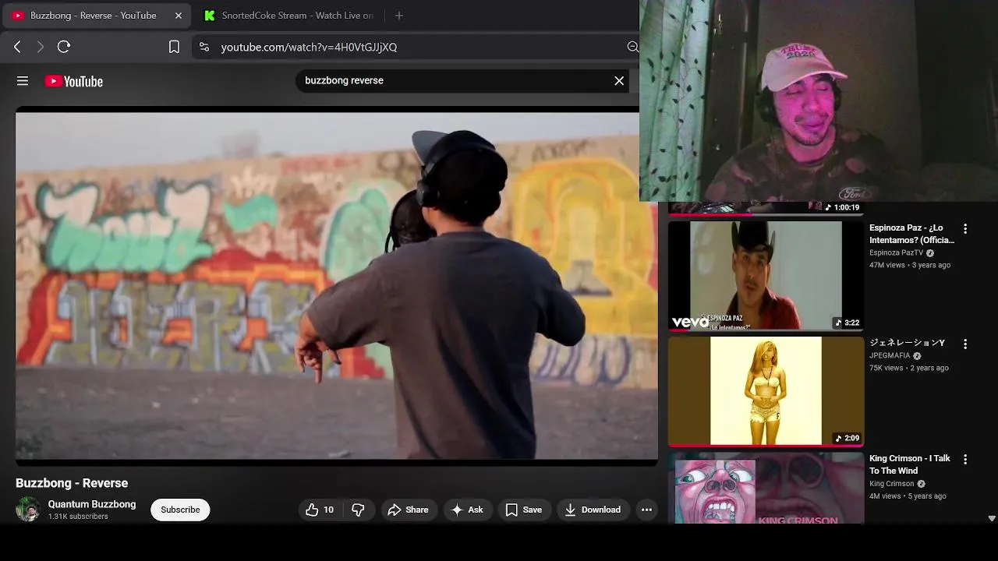Screen dimensions: 998x561
Task: Open options menu for Espinoza Paz video
Action: (x=965, y=229)
